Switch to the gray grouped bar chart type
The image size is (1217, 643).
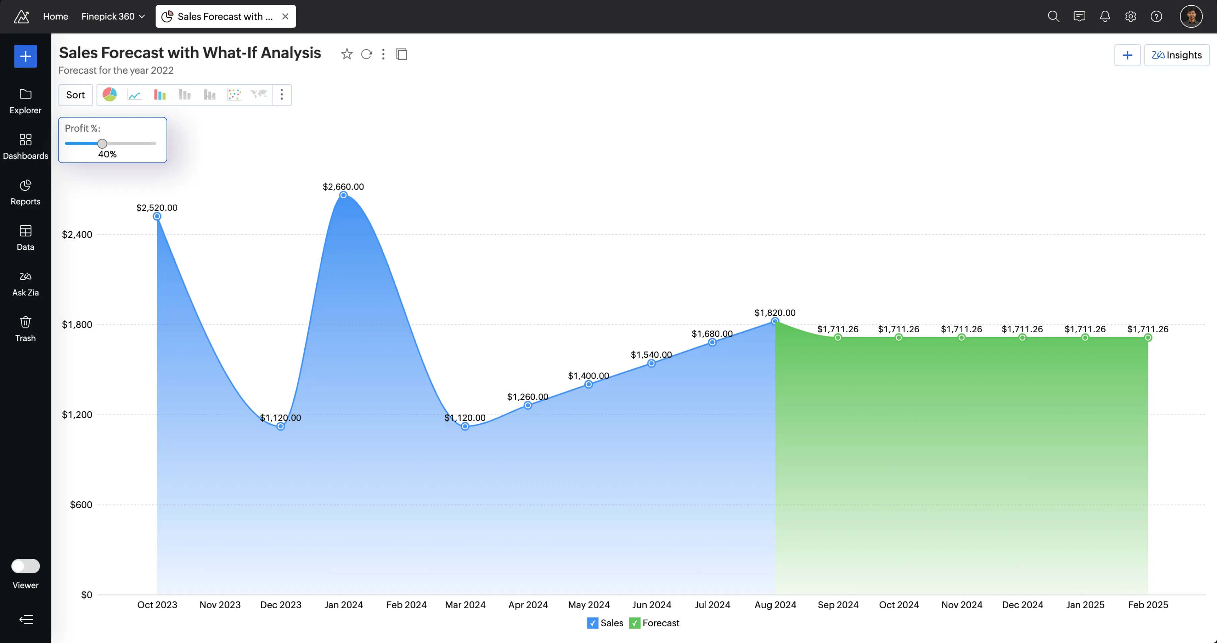(210, 95)
